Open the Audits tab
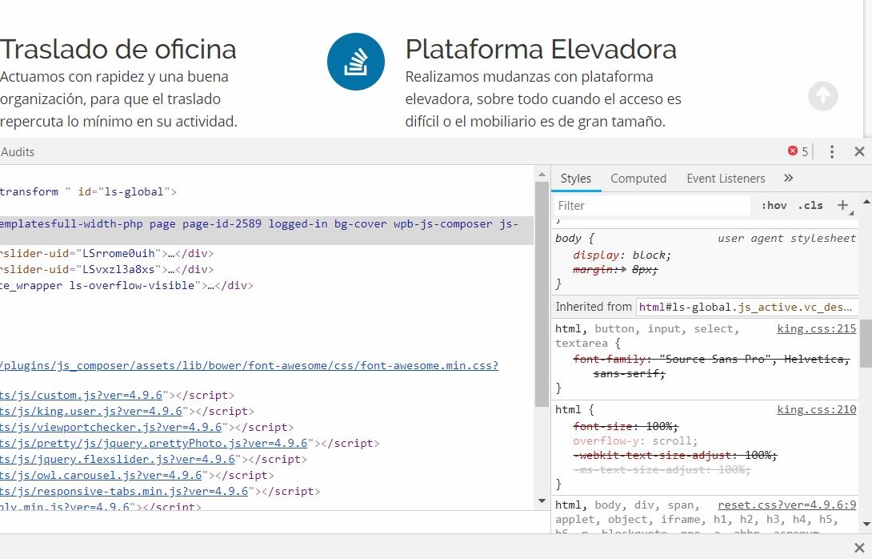 click(18, 152)
